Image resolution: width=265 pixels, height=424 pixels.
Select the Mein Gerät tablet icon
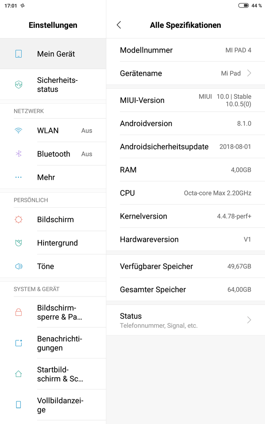[18, 54]
